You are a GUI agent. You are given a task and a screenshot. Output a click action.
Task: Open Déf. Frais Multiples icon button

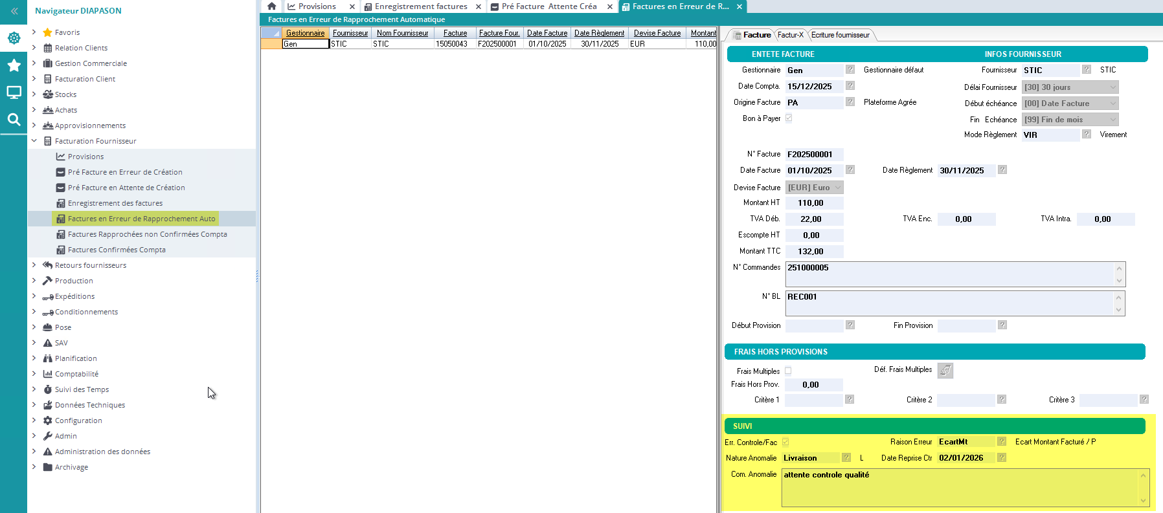(x=945, y=371)
